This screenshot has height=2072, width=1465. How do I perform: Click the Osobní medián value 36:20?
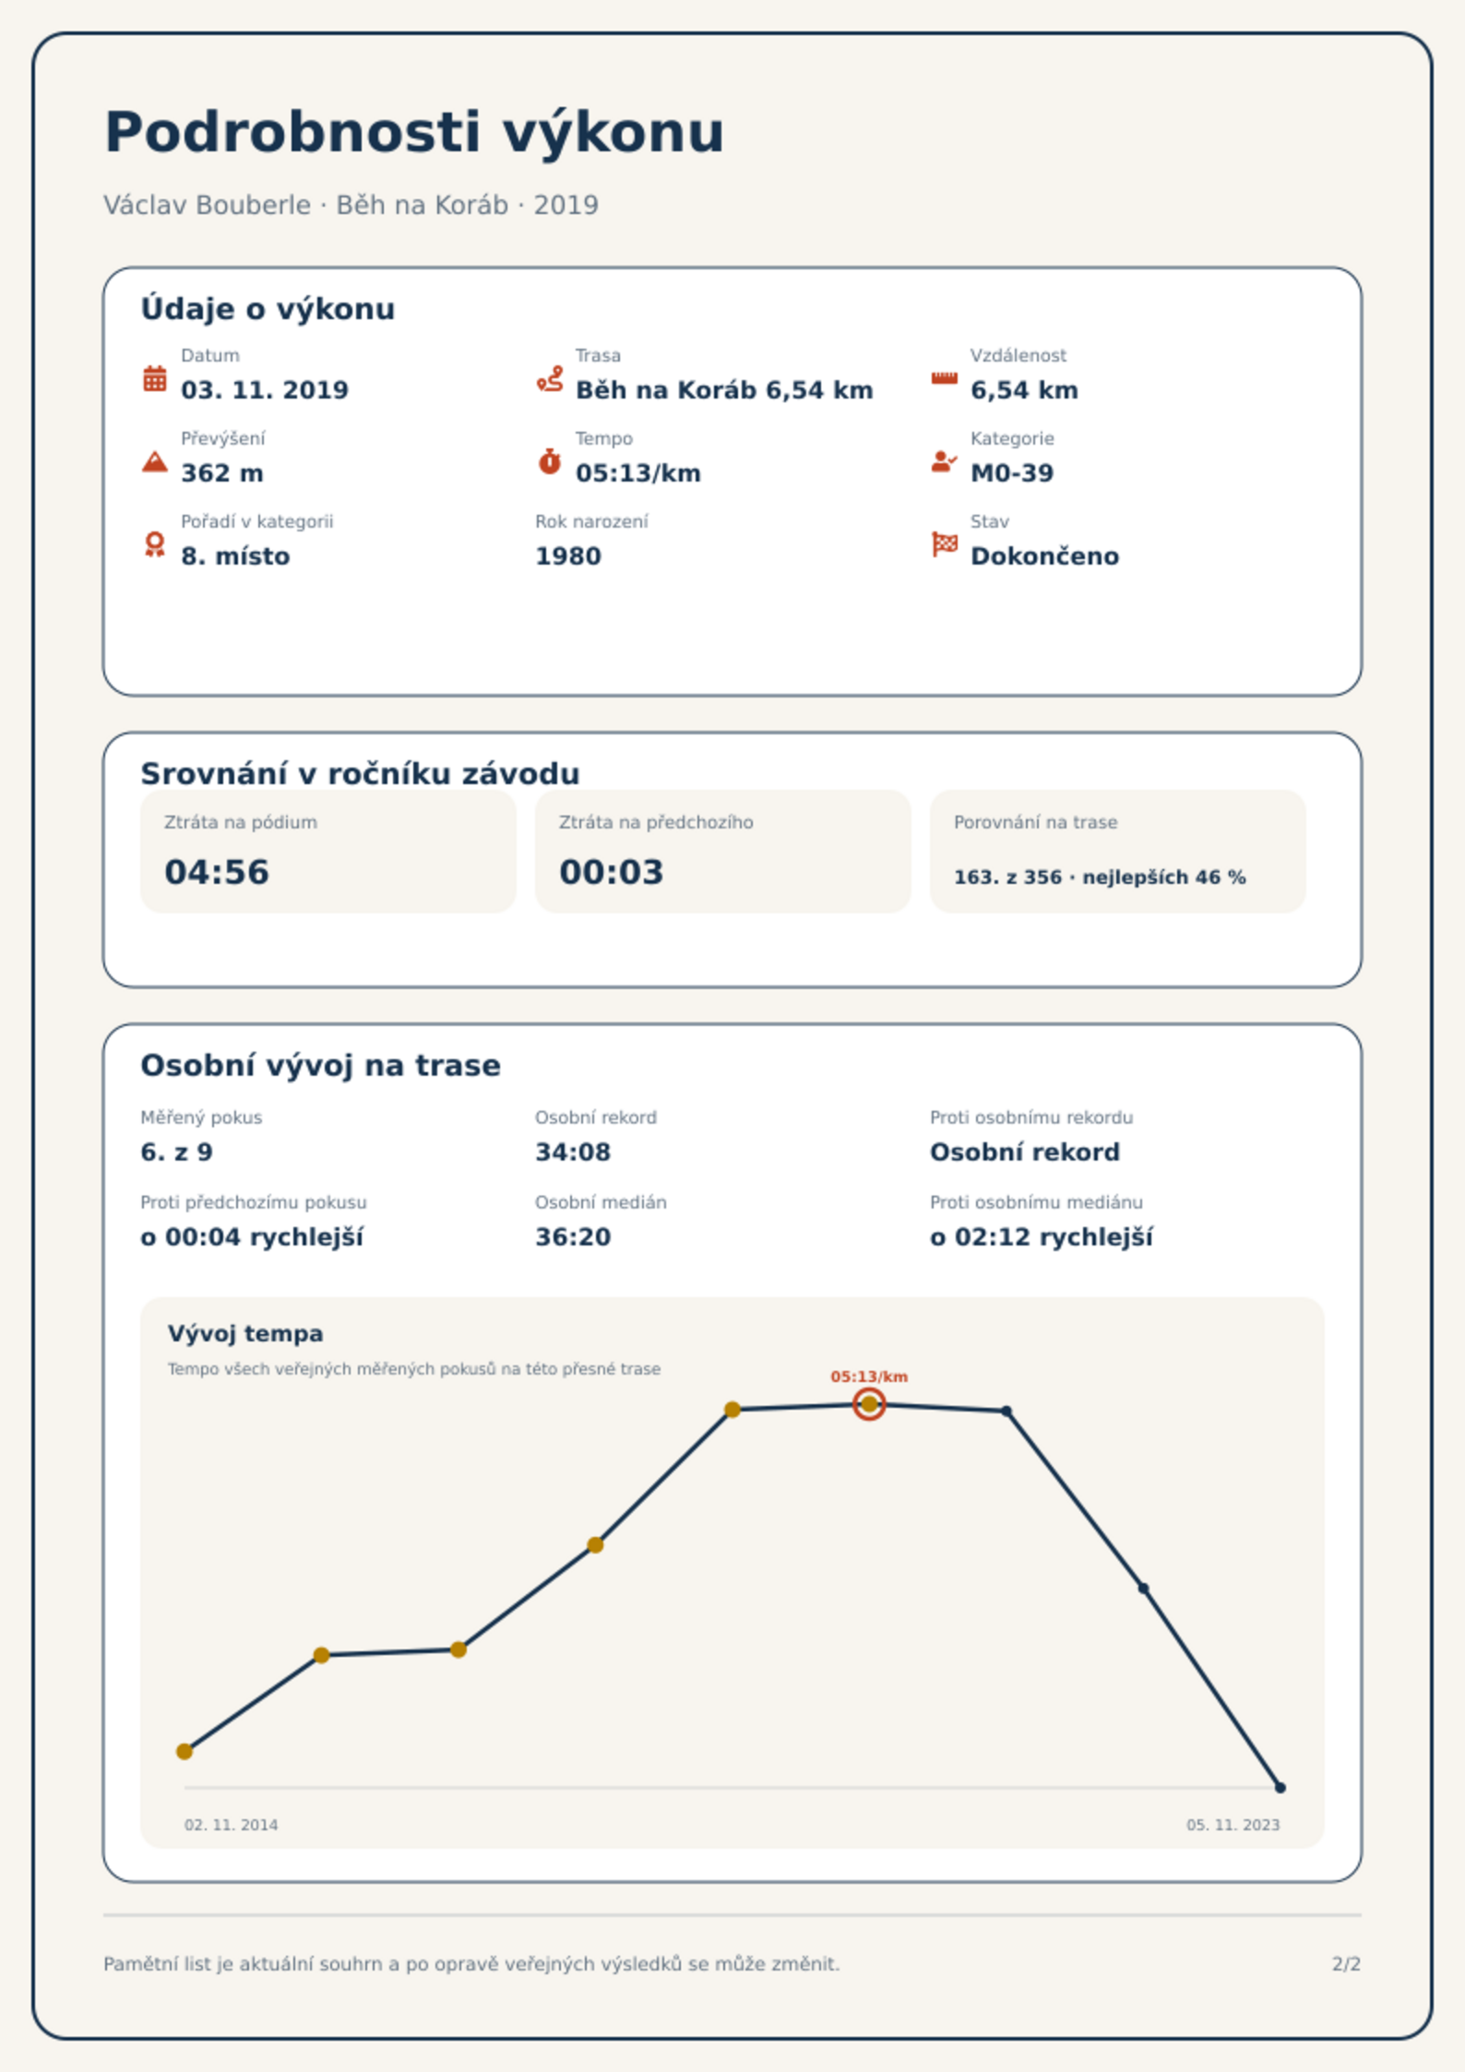573,1236
